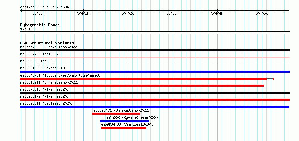Open the nsv5515008 (ByrskaBishop2022) label
299x141 pixels.
tap(129, 117)
